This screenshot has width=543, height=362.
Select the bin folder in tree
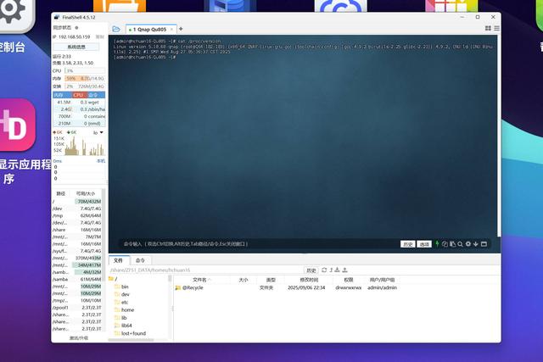121,287
